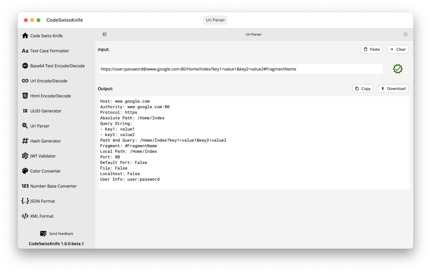Download the Output result

(393, 89)
